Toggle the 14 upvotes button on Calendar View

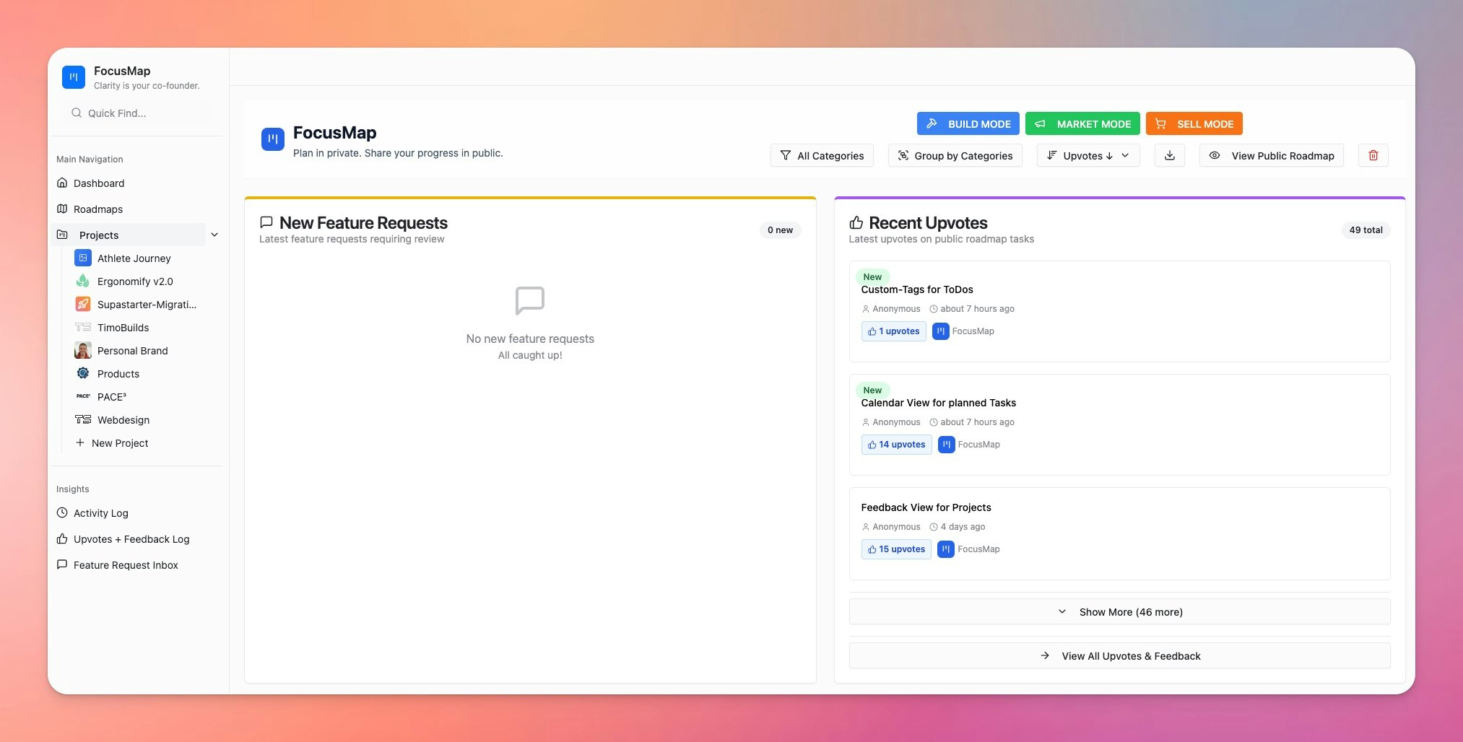[896, 445]
